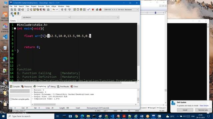Click the Compilation Time line in log
213x119 pixels.
click(46, 99)
